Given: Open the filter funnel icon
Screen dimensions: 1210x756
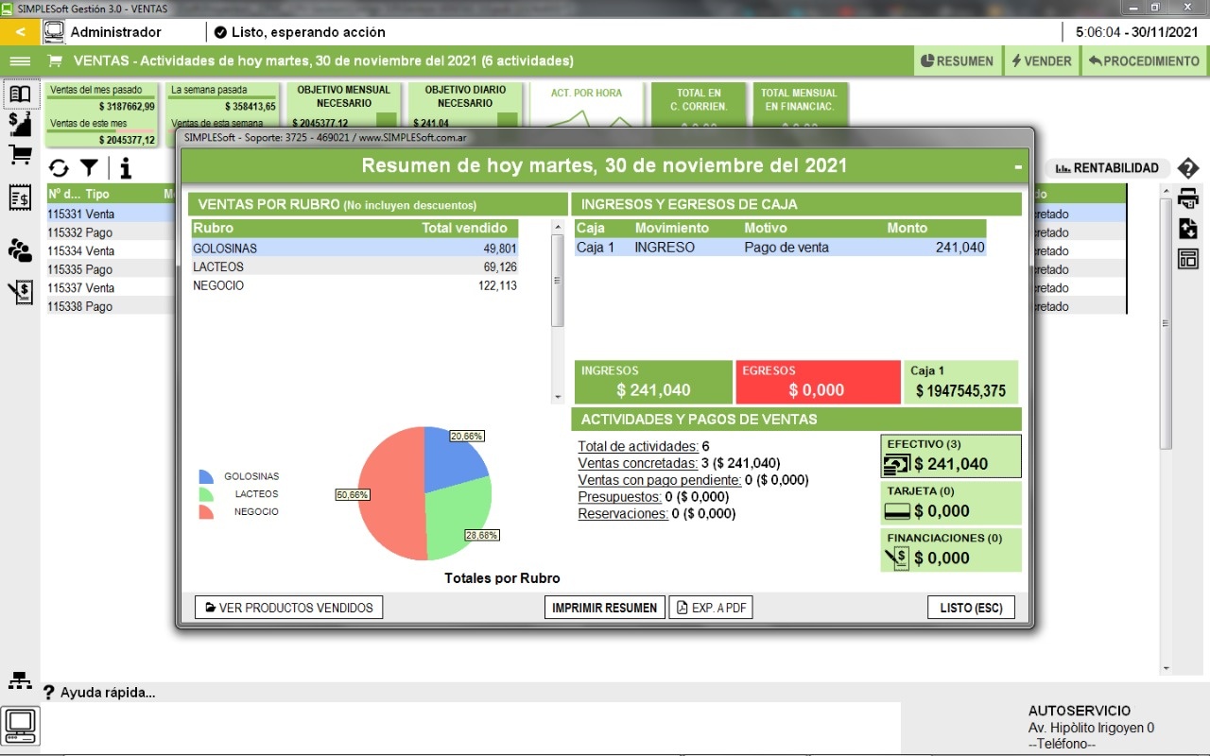Looking at the screenshot, I should click(89, 168).
